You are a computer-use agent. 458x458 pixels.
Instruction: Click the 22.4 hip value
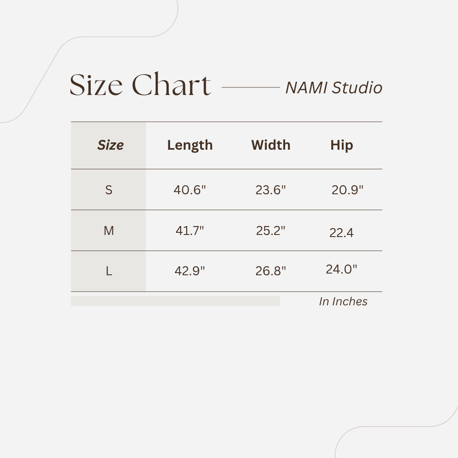pyautogui.click(x=341, y=233)
